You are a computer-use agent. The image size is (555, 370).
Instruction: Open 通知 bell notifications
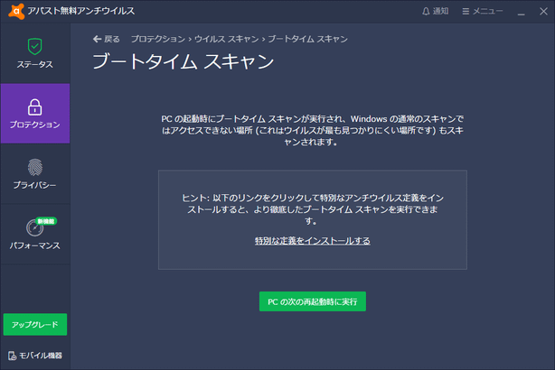(x=436, y=12)
